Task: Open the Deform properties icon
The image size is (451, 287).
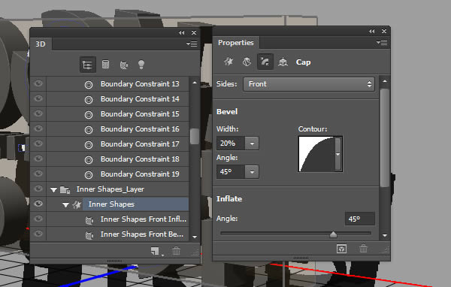Action: pyautogui.click(x=247, y=62)
